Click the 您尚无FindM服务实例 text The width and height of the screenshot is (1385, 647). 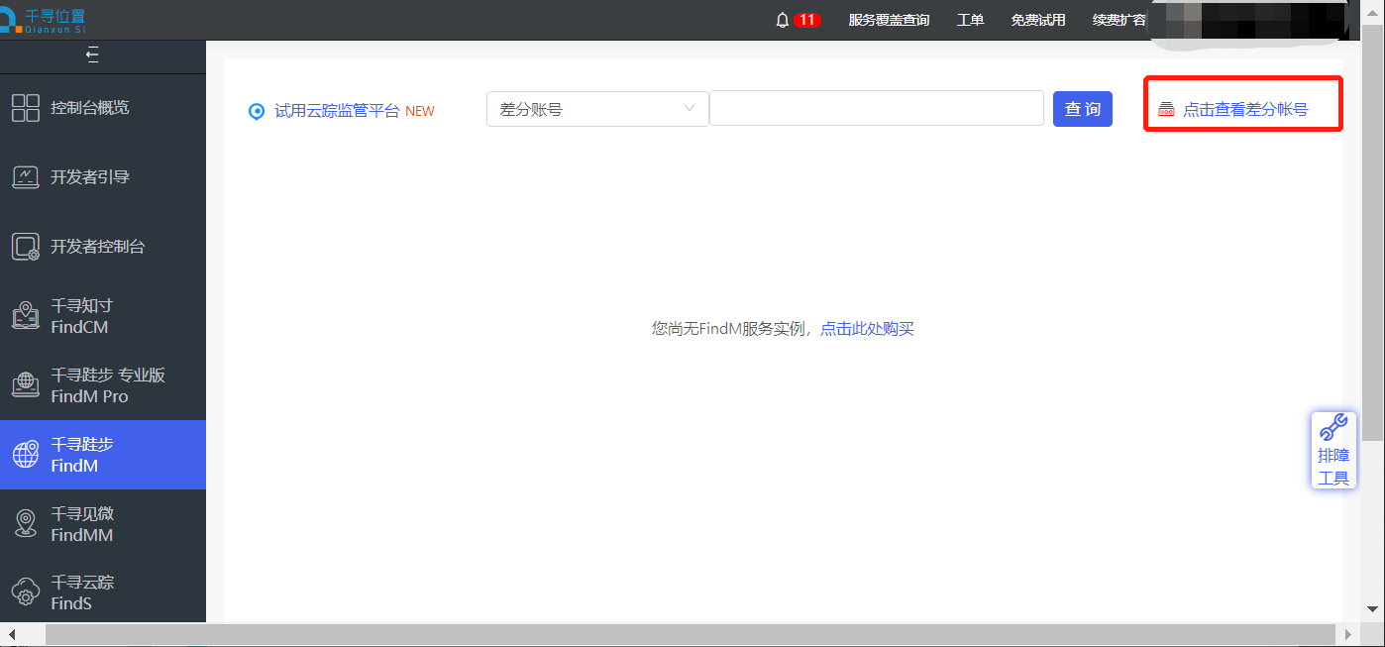731,329
